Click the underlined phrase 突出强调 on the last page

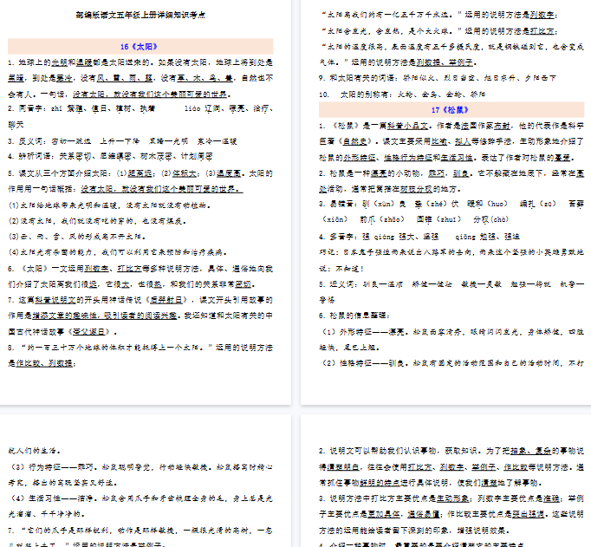click(x=527, y=514)
